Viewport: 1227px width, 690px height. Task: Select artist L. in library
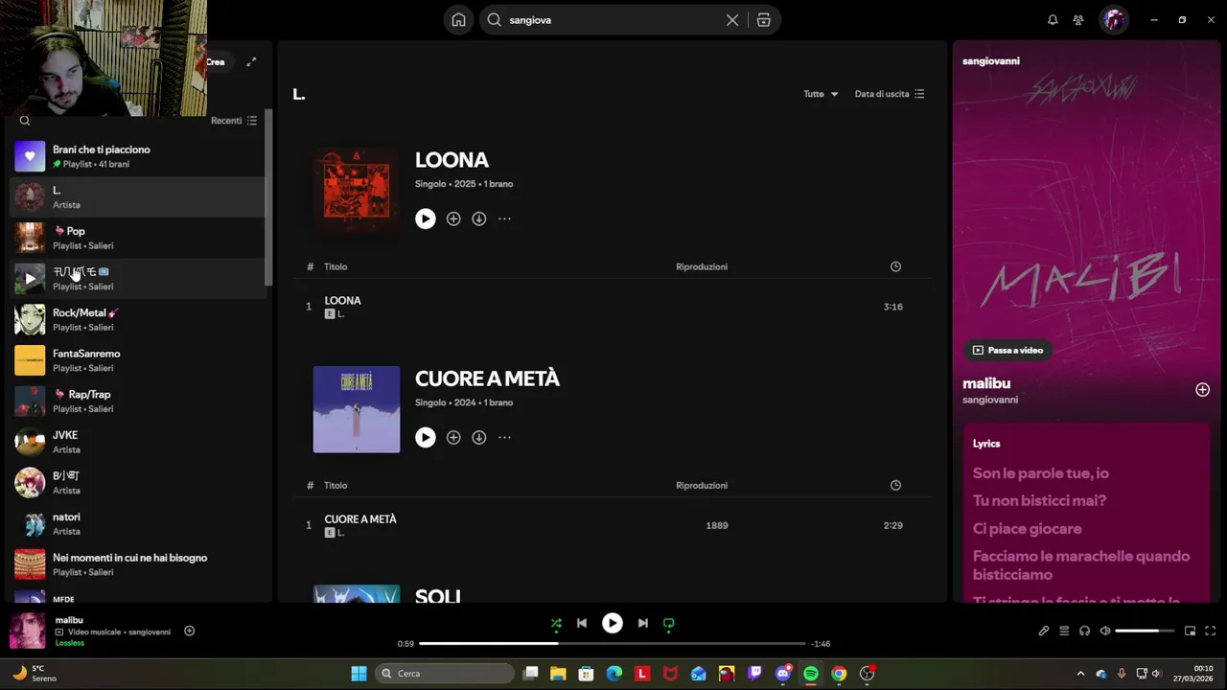(138, 197)
